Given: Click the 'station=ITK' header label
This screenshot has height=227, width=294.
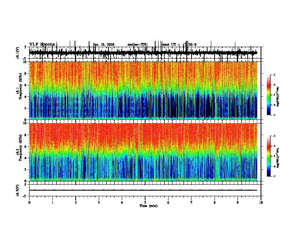Looking at the screenshot, I should pyautogui.click(x=137, y=45).
